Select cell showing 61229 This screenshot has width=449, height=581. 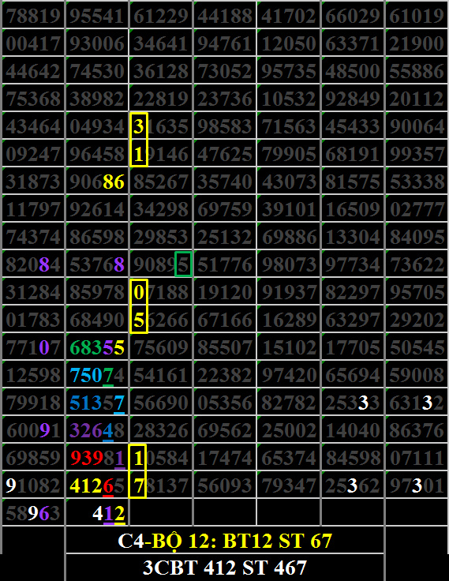161,15
